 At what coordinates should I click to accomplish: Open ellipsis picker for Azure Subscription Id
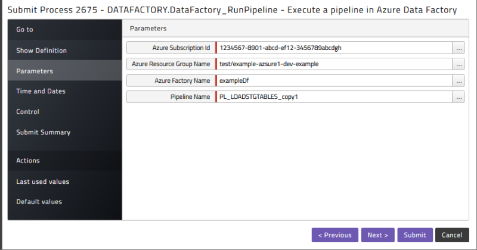[459, 48]
